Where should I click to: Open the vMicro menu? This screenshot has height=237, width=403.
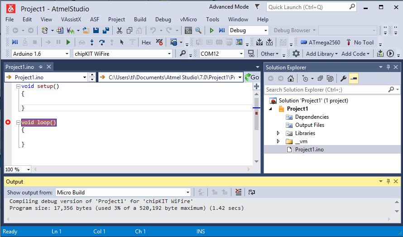pyautogui.click(x=188, y=19)
